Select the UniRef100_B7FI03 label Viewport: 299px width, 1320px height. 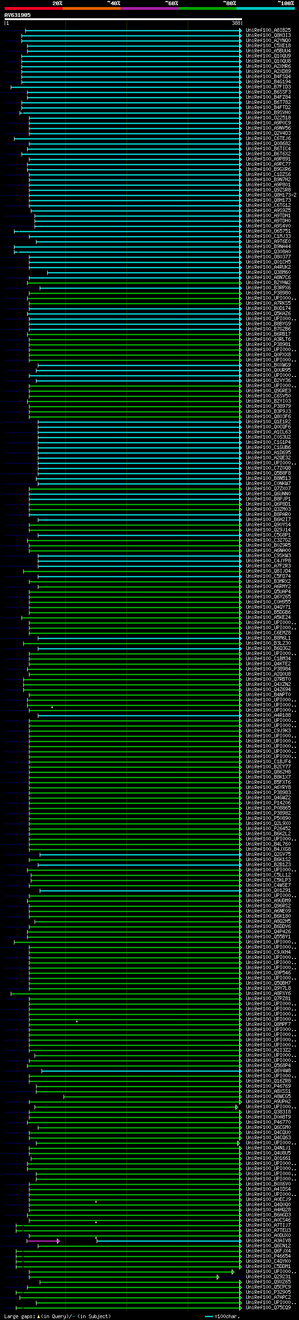click(x=268, y=87)
